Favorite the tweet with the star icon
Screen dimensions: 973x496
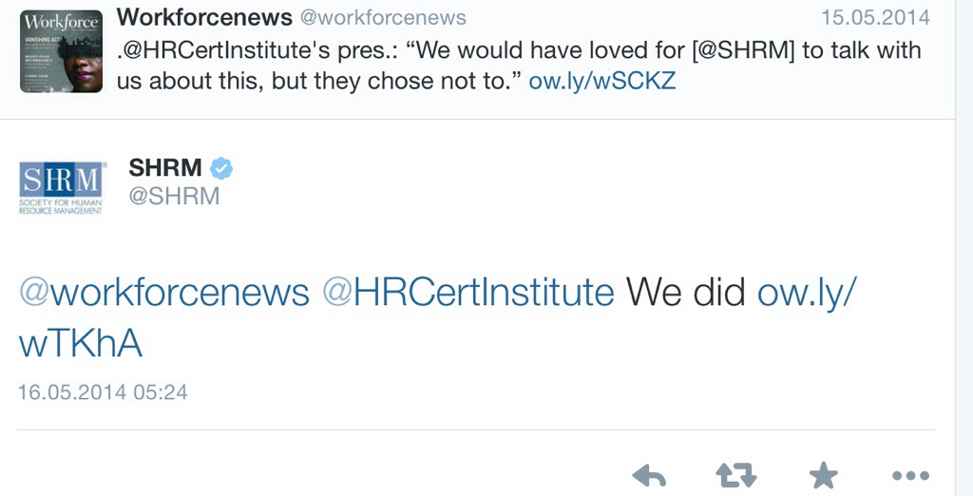821,475
